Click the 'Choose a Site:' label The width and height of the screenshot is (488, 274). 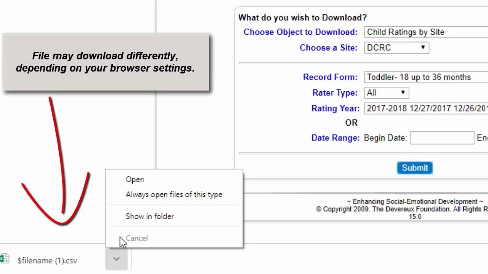click(328, 48)
